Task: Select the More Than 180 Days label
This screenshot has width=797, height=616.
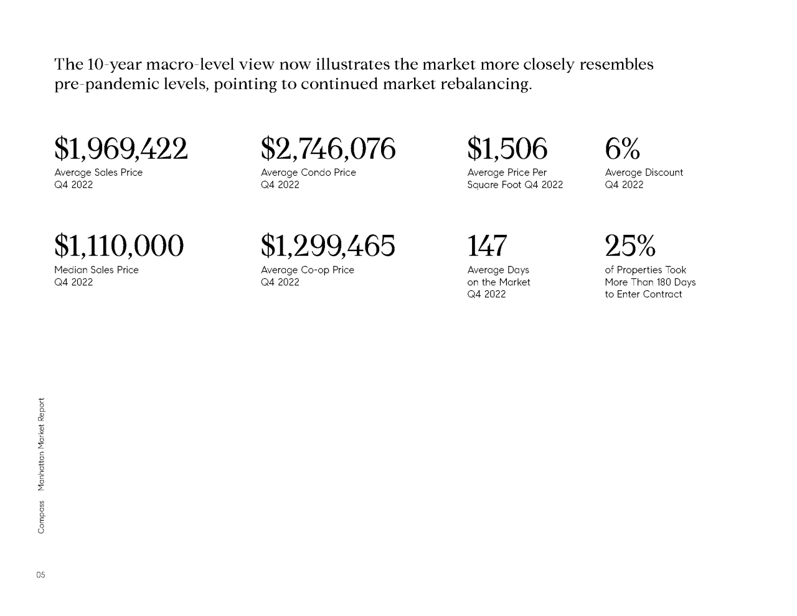Action: [650, 282]
